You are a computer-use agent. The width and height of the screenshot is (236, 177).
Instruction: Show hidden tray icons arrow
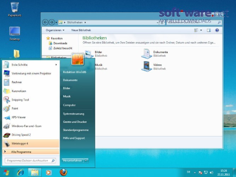click(195, 173)
